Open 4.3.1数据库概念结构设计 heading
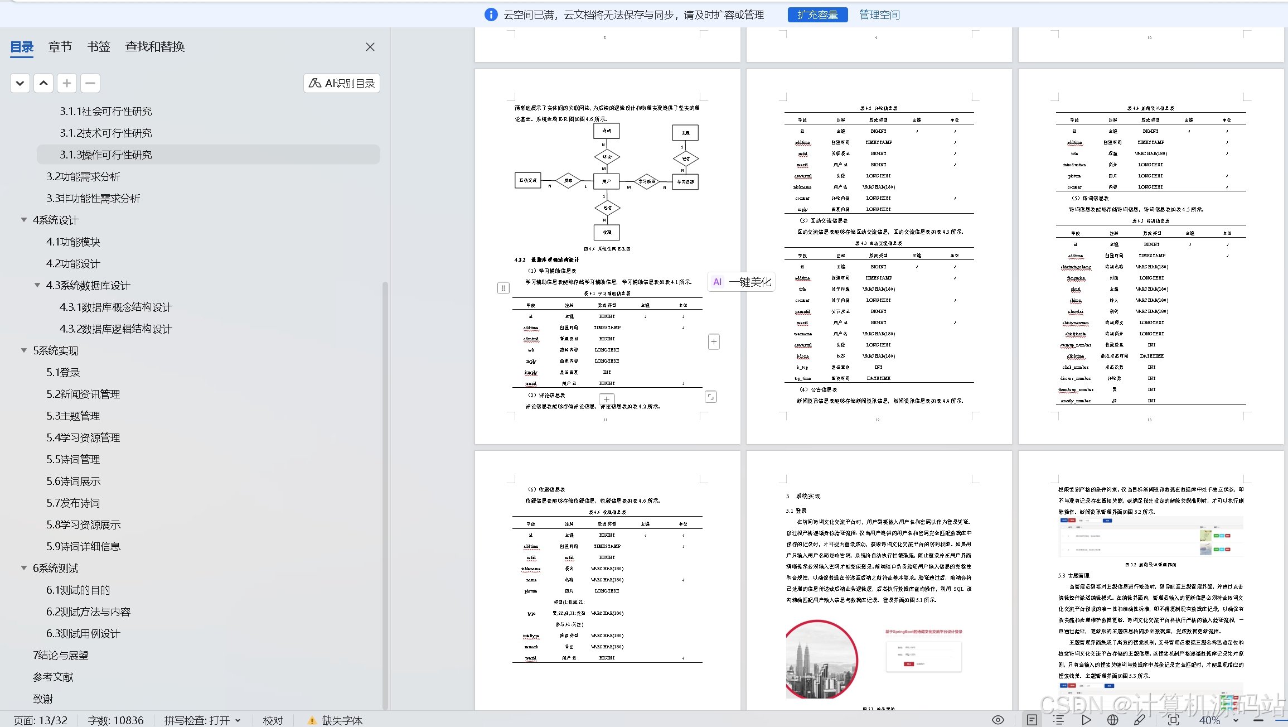The image size is (1288, 727). coord(116,307)
